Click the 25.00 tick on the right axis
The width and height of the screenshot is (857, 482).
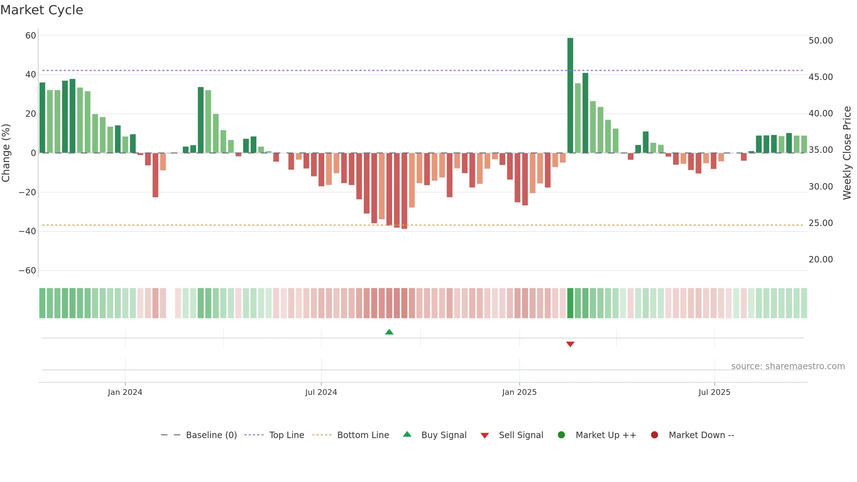coord(821,223)
